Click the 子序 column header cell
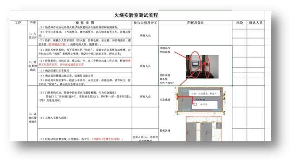This screenshot has height=165, width=295. coord(33,23)
